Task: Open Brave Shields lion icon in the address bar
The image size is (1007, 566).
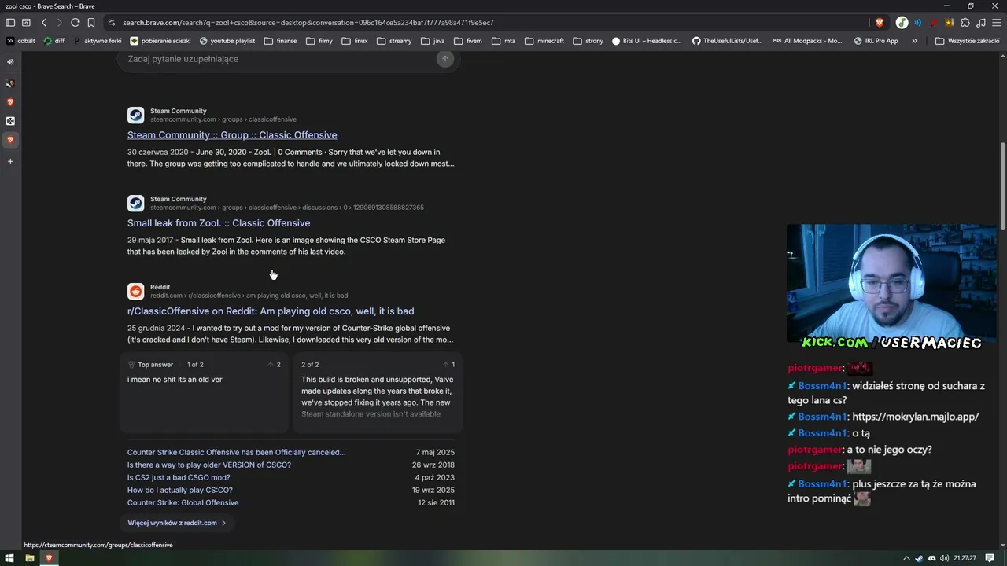Action: (x=880, y=23)
